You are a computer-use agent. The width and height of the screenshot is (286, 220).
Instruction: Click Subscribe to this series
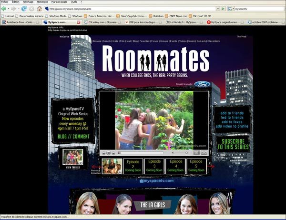pyautogui.click(x=233, y=145)
